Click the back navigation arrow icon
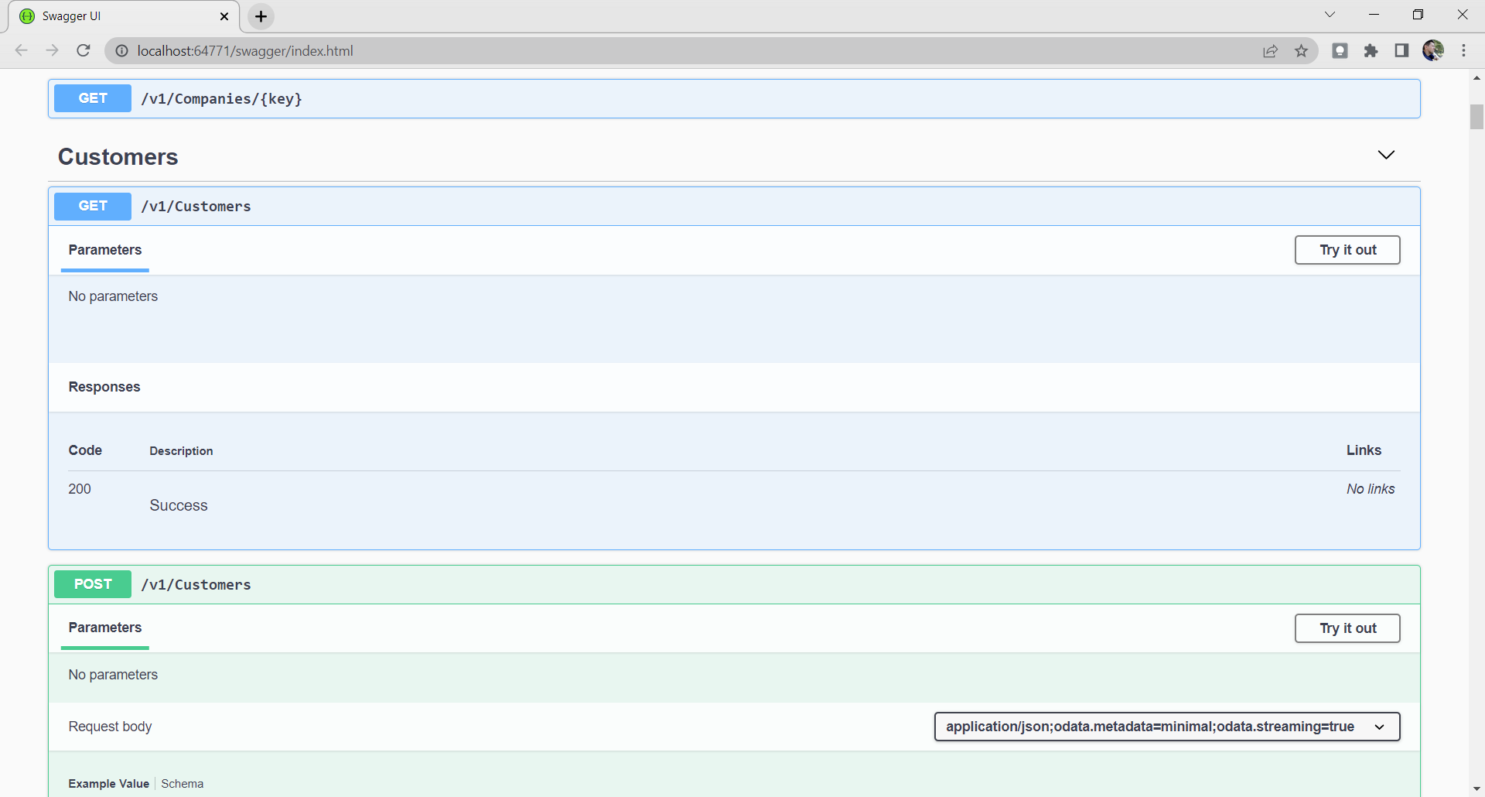The image size is (1485, 797). [21, 50]
